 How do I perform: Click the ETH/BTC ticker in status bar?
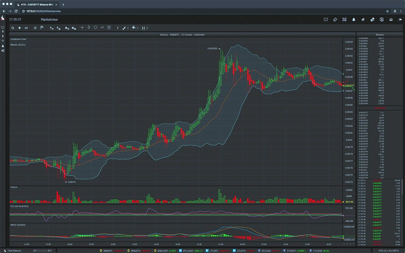click(x=294, y=251)
